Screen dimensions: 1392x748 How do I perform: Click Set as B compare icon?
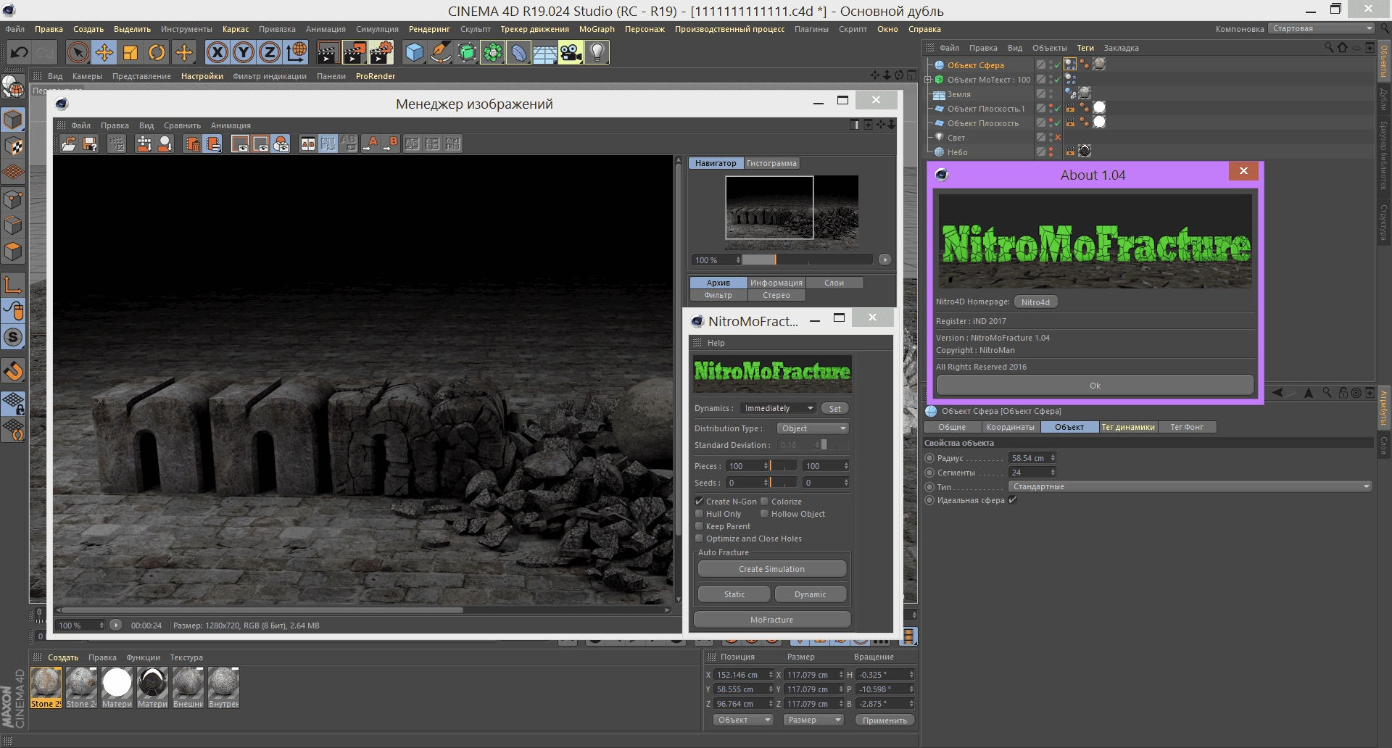[x=391, y=144]
